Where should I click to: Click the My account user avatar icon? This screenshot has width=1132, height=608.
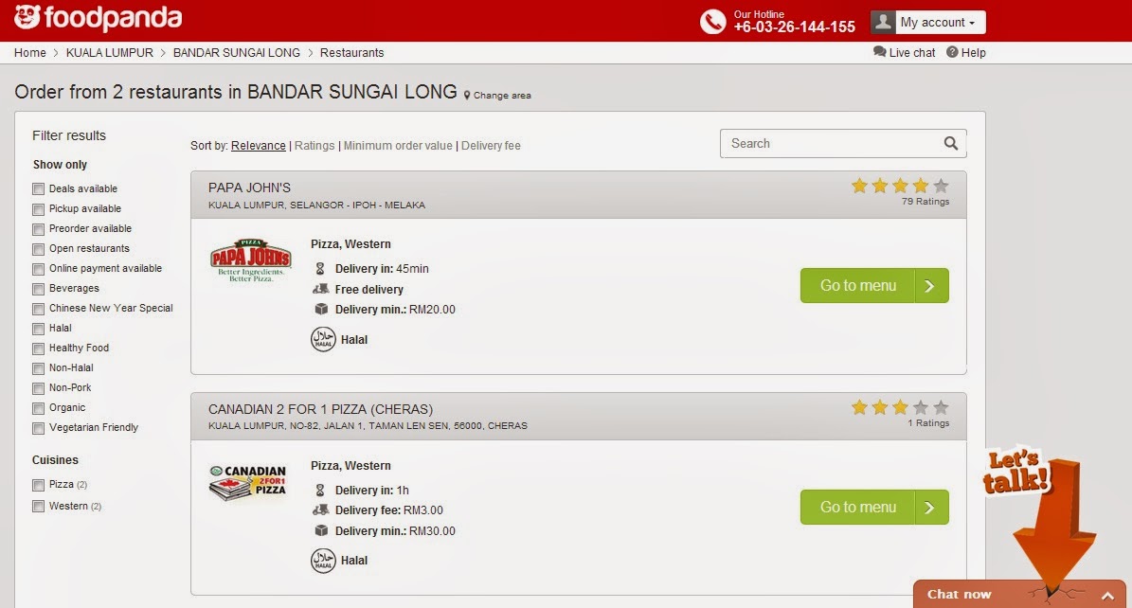click(883, 22)
